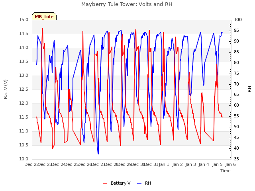
Task: Click the Battery V legend entry
Action: 117,183
